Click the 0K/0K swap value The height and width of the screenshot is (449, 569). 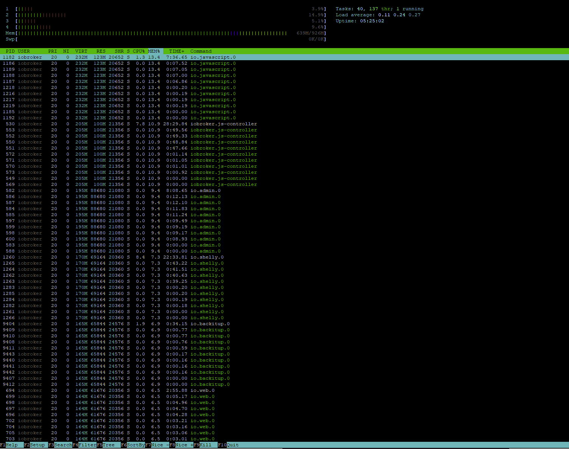tap(316, 39)
